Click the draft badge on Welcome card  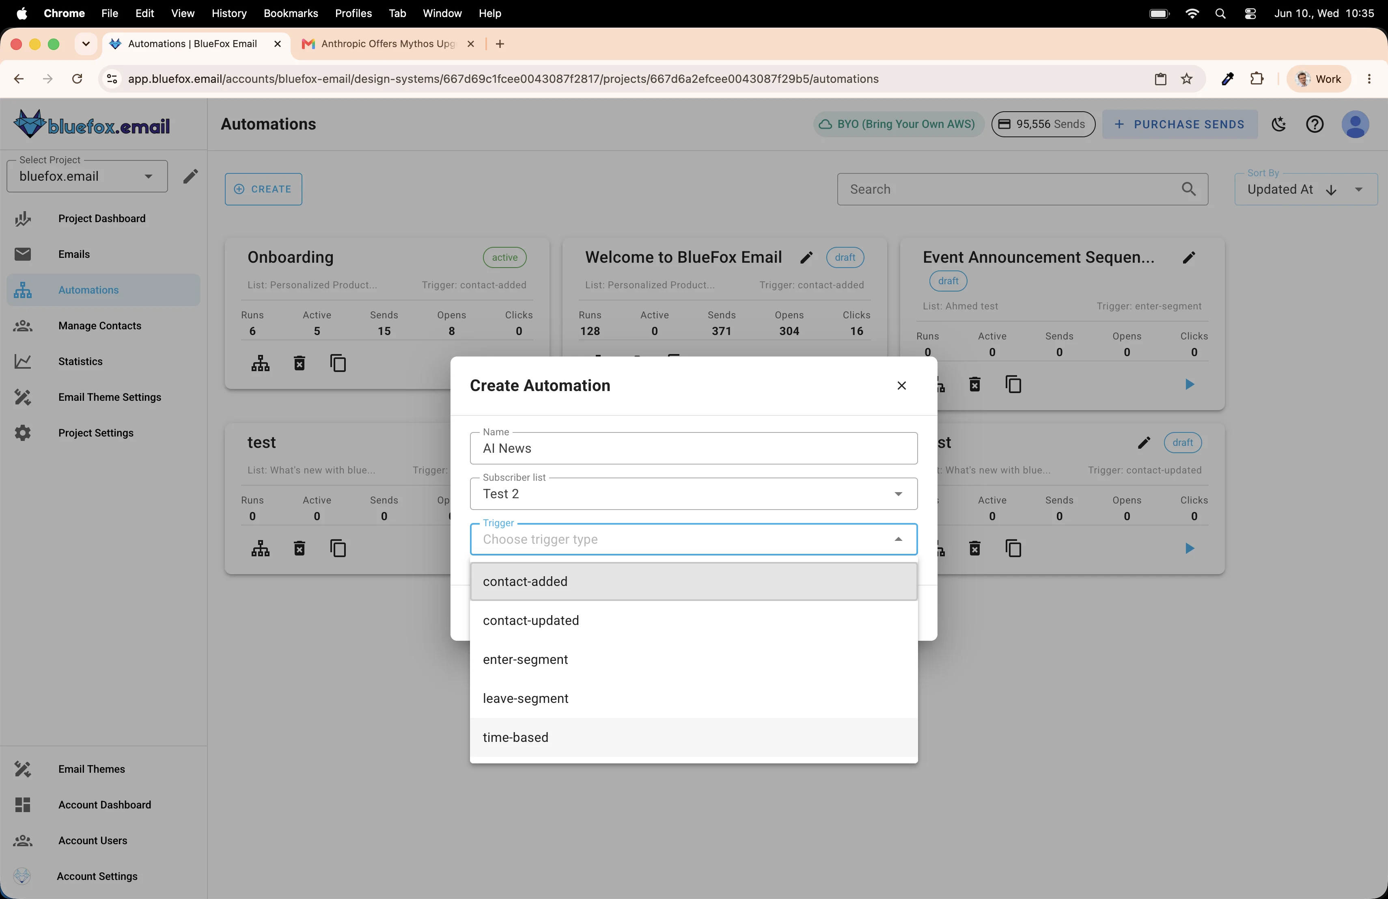tap(845, 257)
